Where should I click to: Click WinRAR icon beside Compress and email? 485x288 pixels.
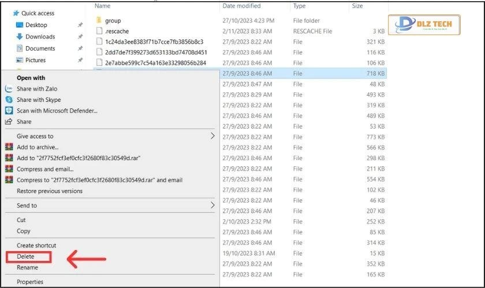[x=9, y=169]
